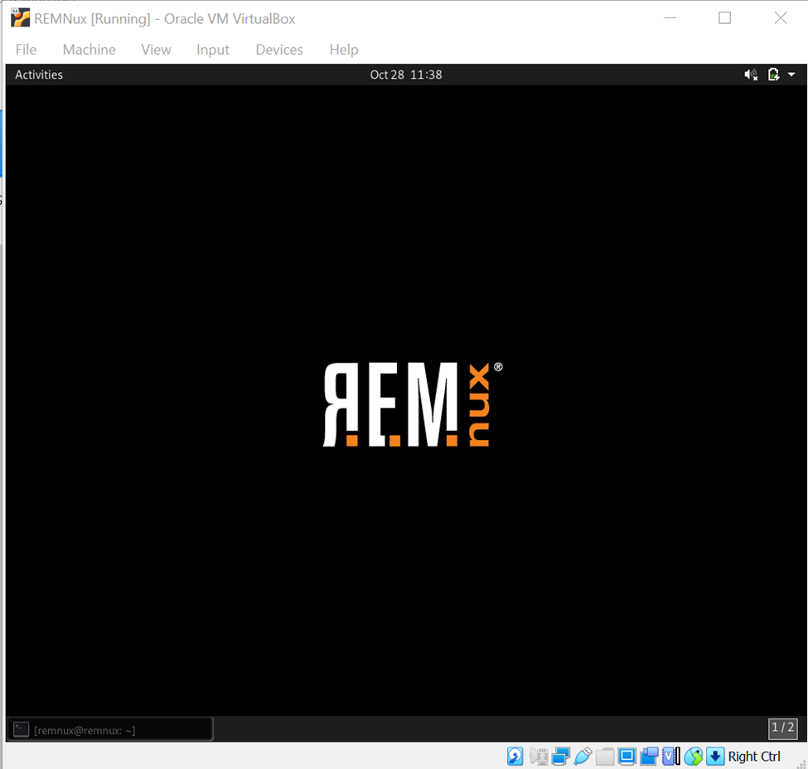
Task: Open the View menu
Action: [x=156, y=50]
